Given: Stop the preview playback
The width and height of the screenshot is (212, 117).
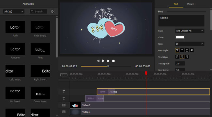Looking at the screenshot, I should 114,61.
